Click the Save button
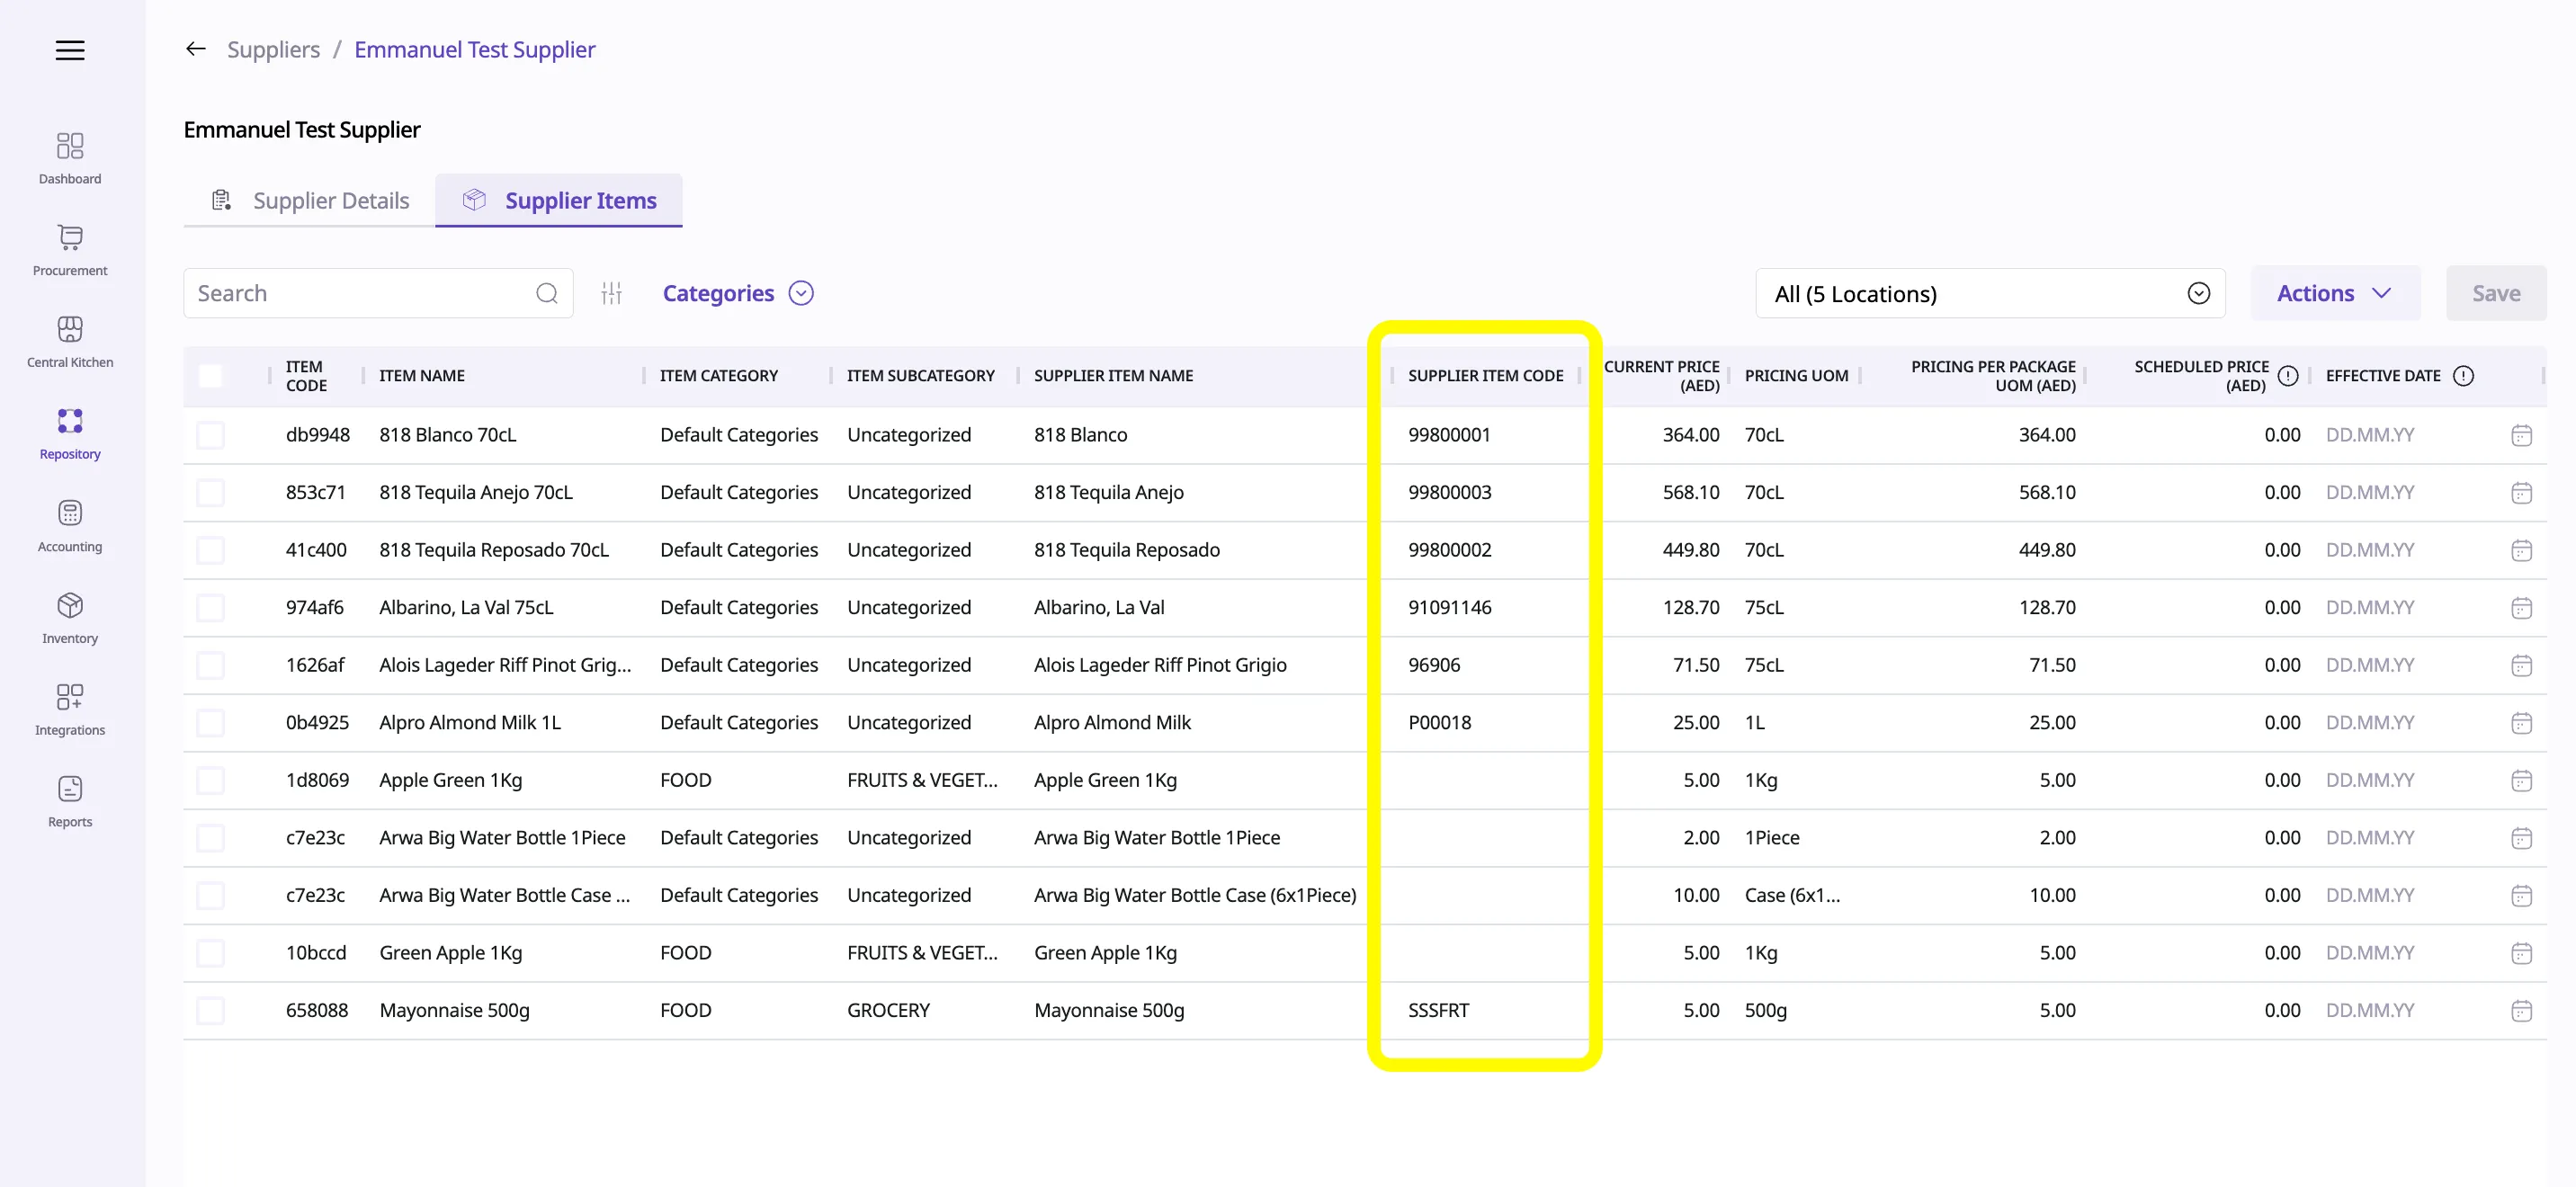 (x=2495, y=293)
